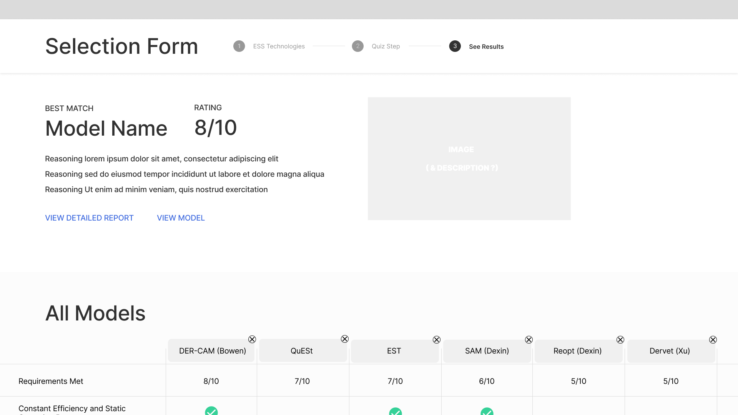This screenshot has height=415, width=738.
Task: Remove the DER-CAM (Bowen) column
Action: 252,339
